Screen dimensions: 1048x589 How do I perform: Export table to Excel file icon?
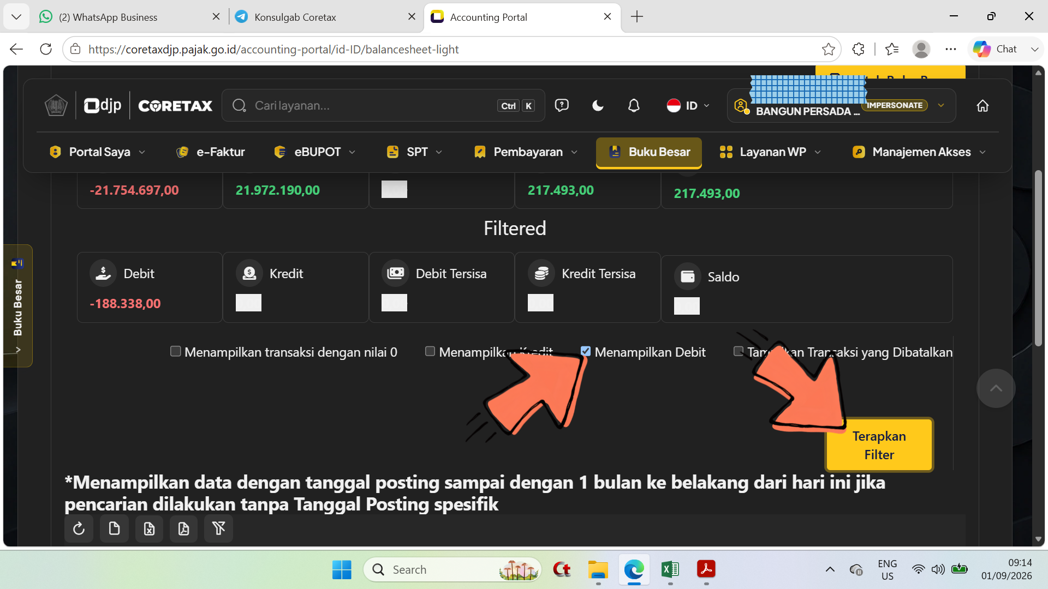(x=149, y=528)
